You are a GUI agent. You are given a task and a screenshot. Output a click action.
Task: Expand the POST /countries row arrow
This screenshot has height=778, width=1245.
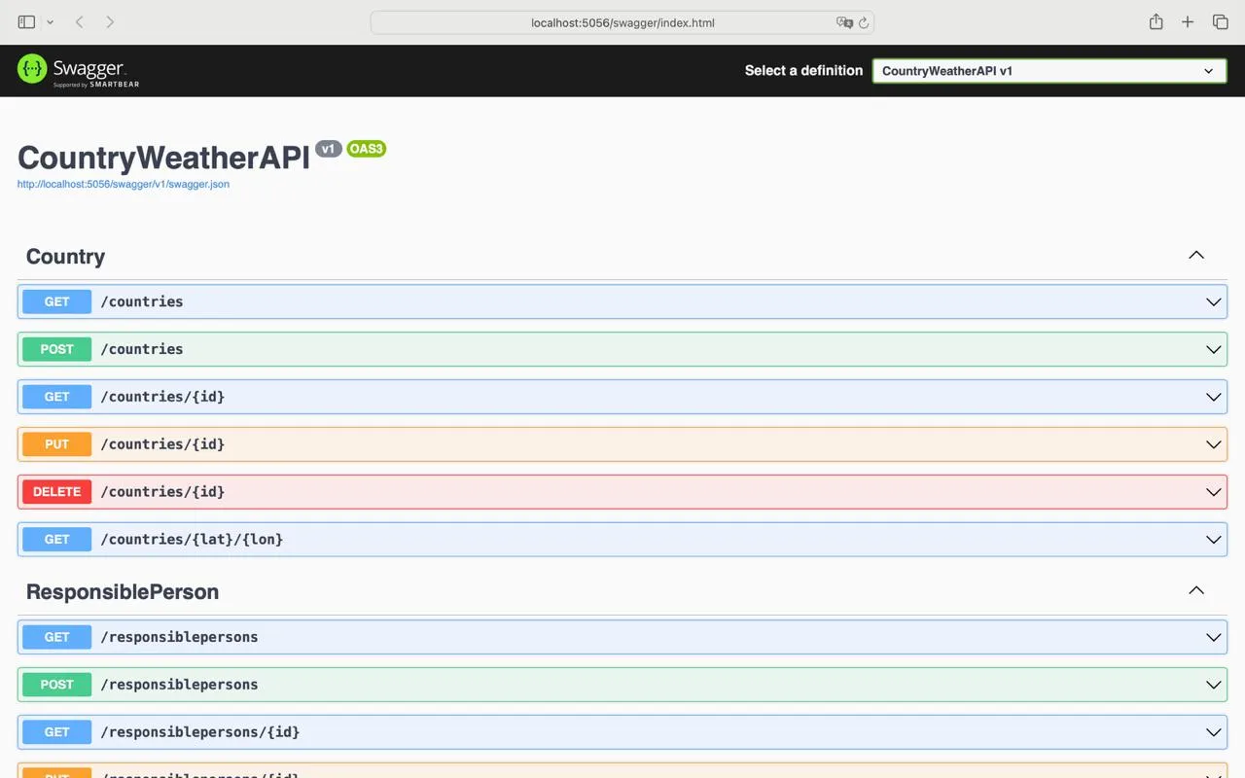coord(1214,349)
